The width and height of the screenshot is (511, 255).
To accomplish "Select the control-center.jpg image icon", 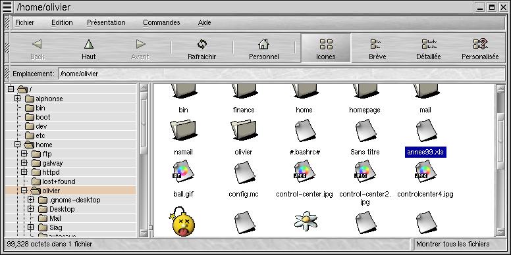I will point(304,171).
